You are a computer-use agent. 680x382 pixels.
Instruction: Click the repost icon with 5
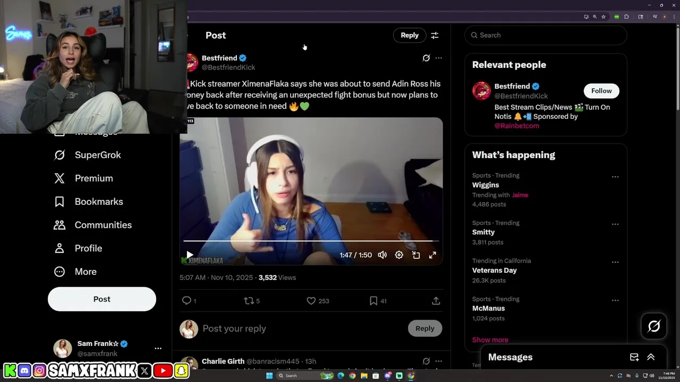click(252, 301)
